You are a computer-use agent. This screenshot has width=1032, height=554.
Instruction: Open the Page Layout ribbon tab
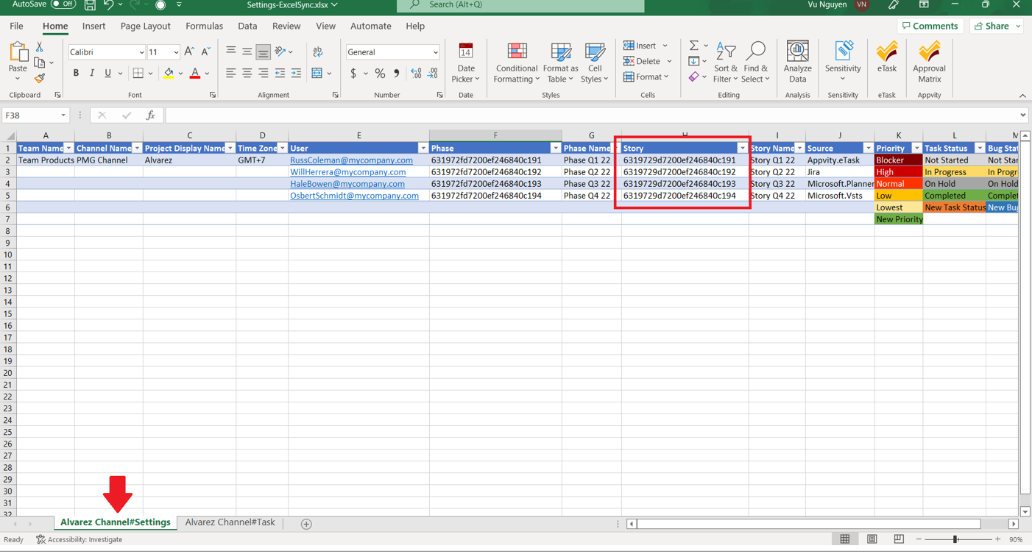(x=145, y=26)
